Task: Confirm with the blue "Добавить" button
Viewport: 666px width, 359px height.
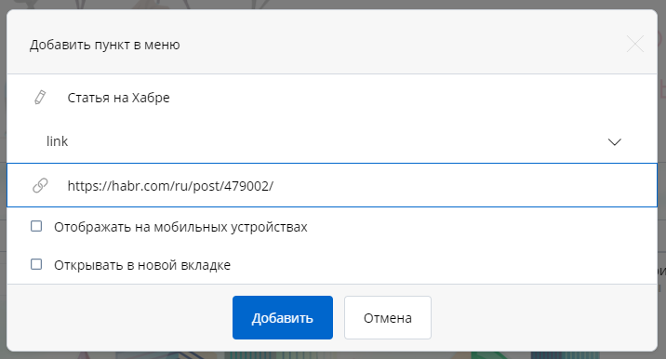Action: 283,317
